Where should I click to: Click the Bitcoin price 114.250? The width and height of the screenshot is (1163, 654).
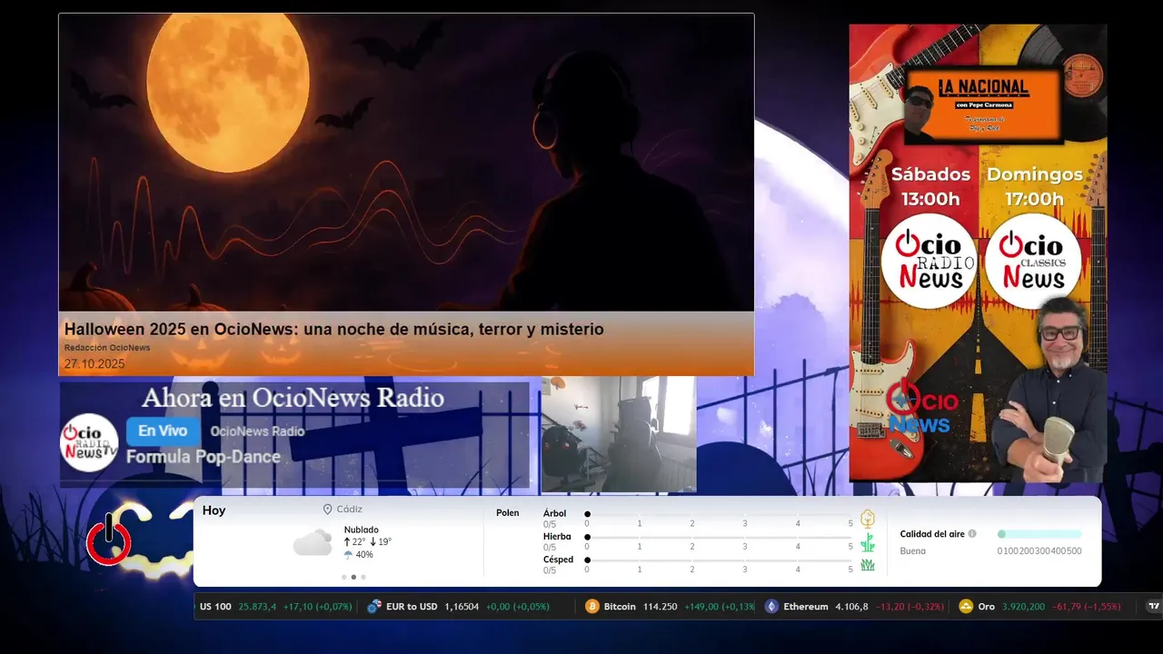point(661,607)
